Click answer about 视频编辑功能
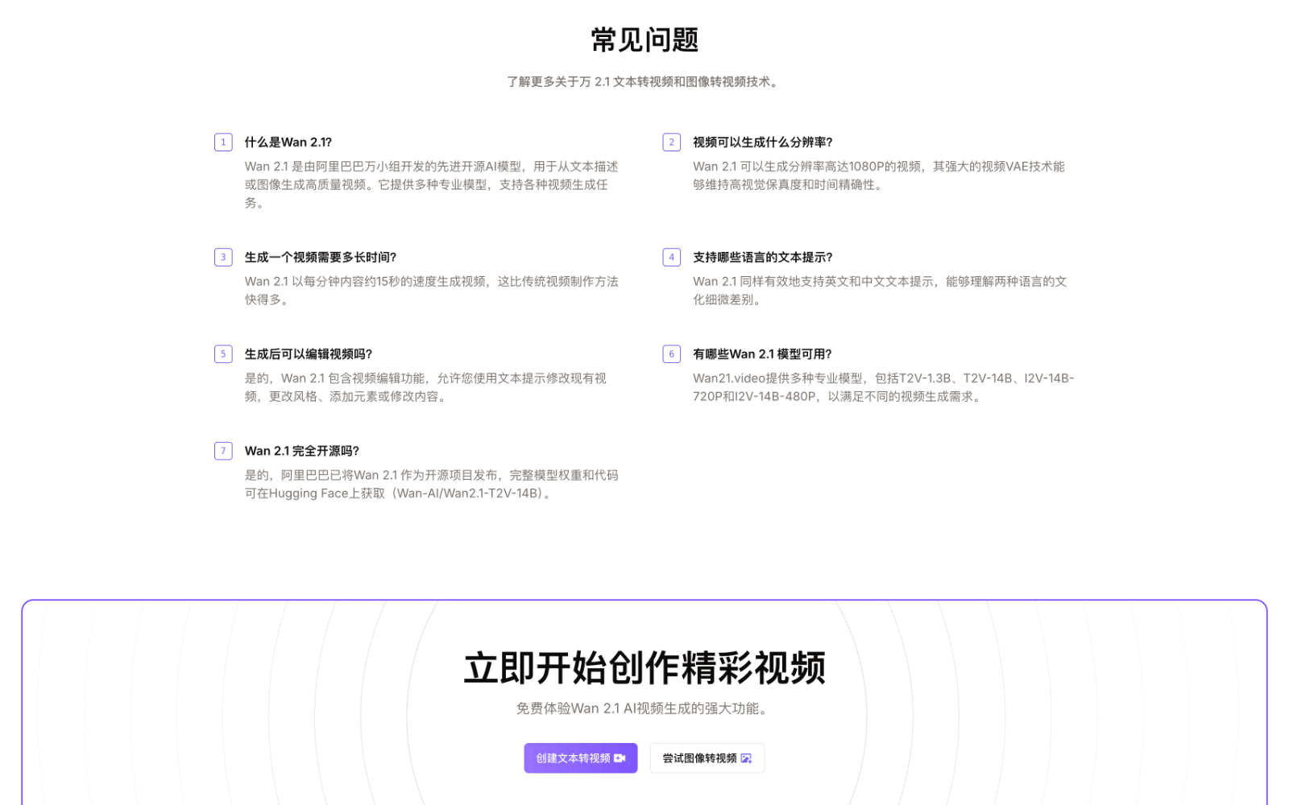 point(425,387)
